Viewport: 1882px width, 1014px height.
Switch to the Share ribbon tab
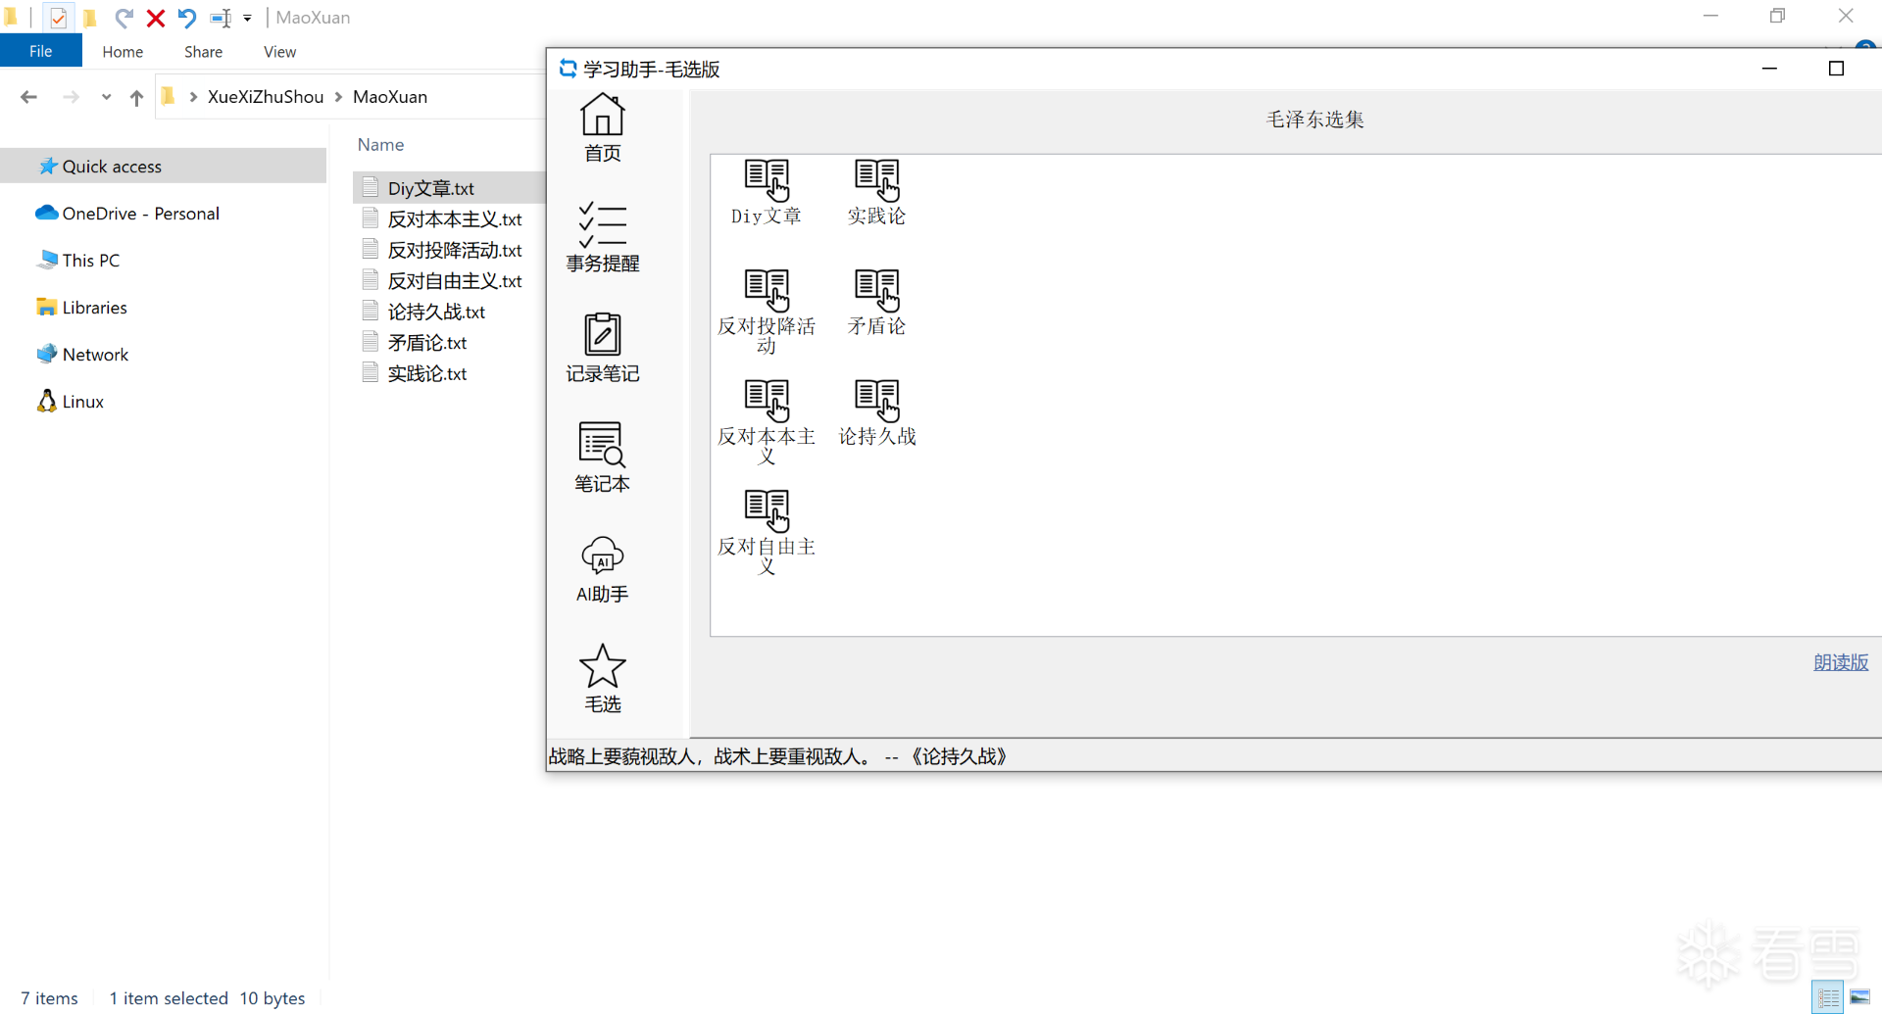203,52
